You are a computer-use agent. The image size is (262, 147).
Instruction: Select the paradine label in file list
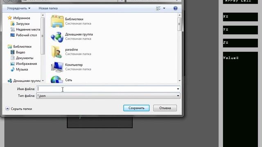72,49
